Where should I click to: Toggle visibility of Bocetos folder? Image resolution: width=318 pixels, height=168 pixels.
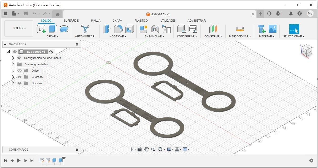click(19, 83)
